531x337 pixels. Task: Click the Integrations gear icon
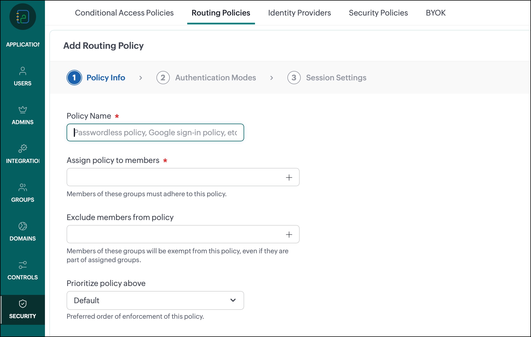[x=22, y=149]
